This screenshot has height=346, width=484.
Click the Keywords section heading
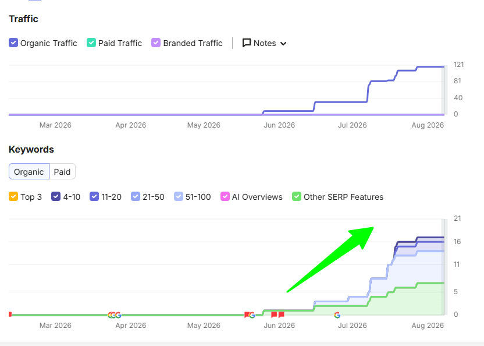(x=31, y=149)
